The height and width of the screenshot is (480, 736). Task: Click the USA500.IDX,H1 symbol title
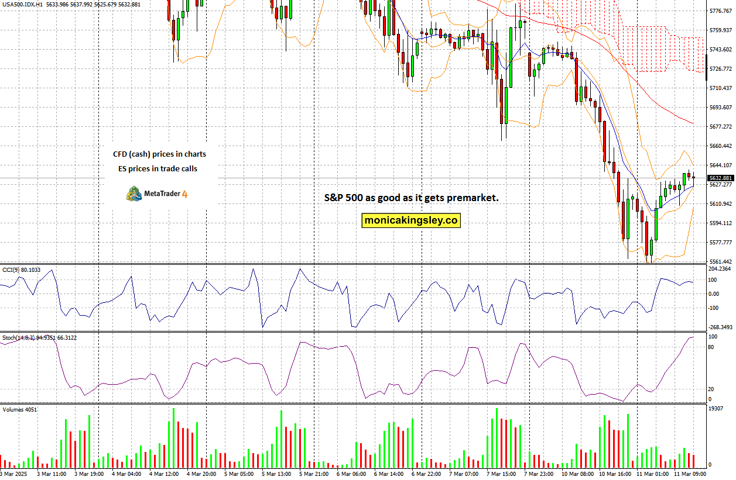22,5
